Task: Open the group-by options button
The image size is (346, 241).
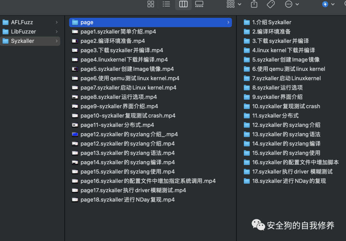Action: point(234,4)
